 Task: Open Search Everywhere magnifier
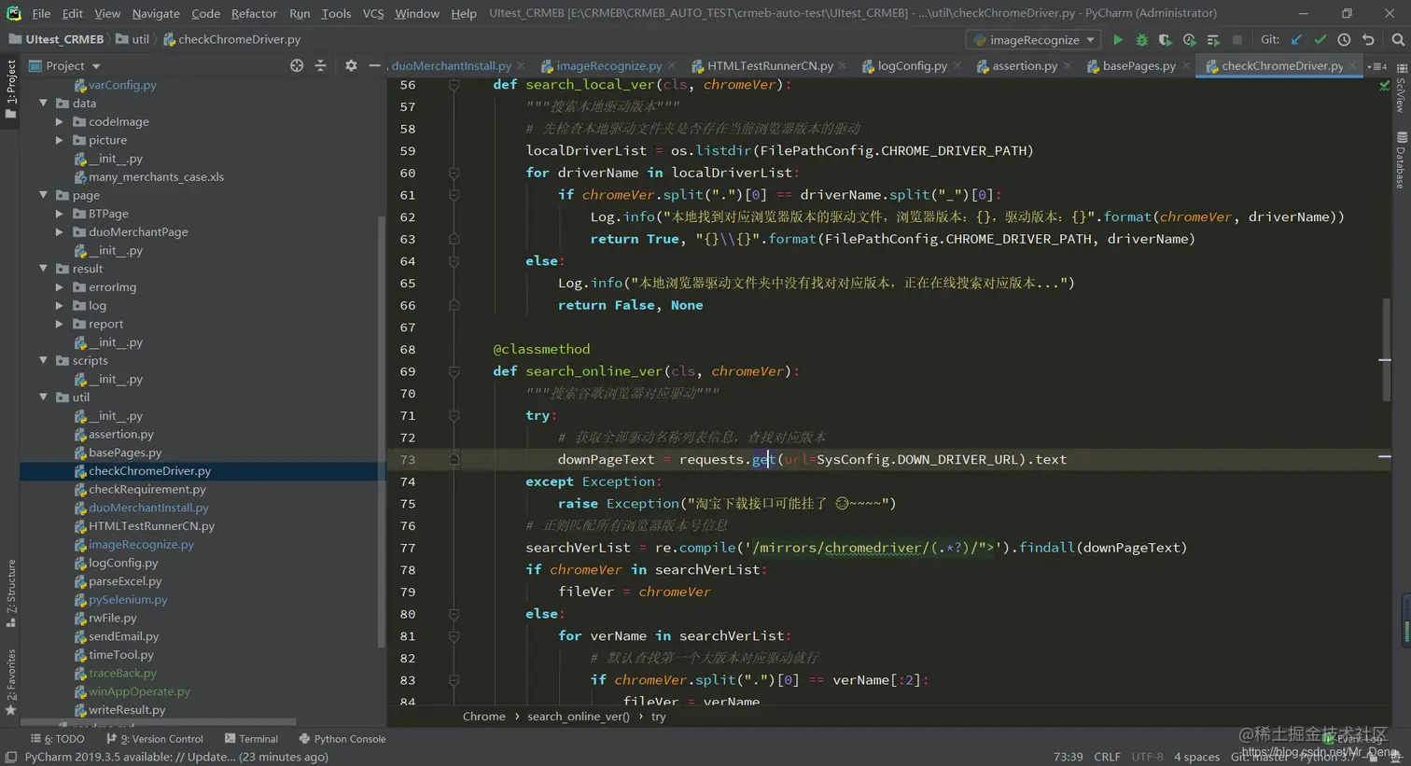1397,40
